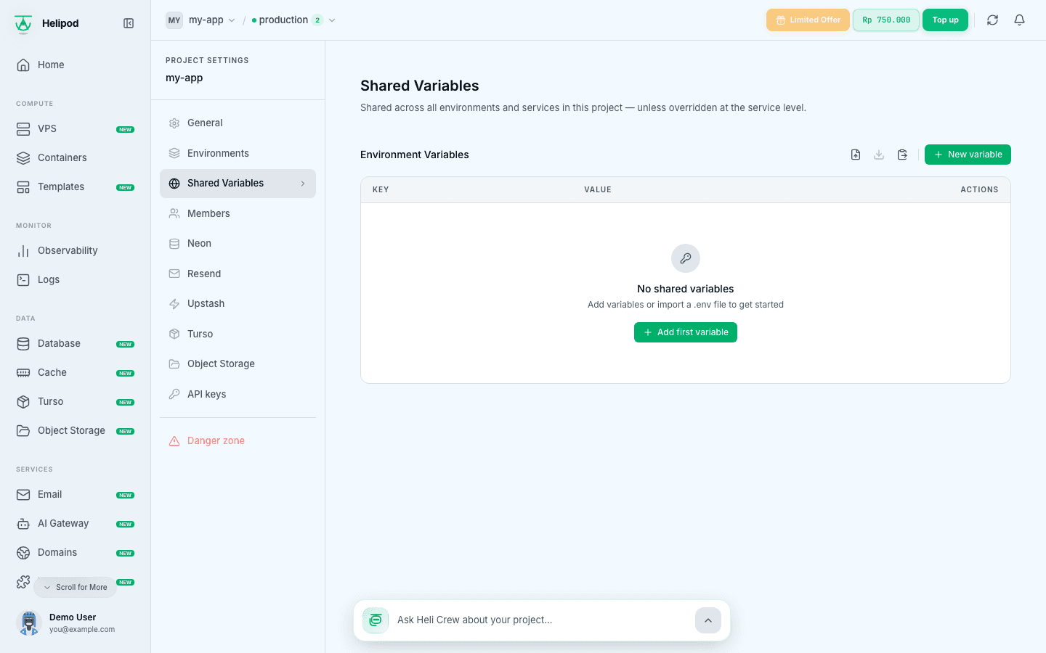The height and width of the screenshot is (653, 1046).
Task: Click the Scroll for More pill
Action: coord(76,587)
